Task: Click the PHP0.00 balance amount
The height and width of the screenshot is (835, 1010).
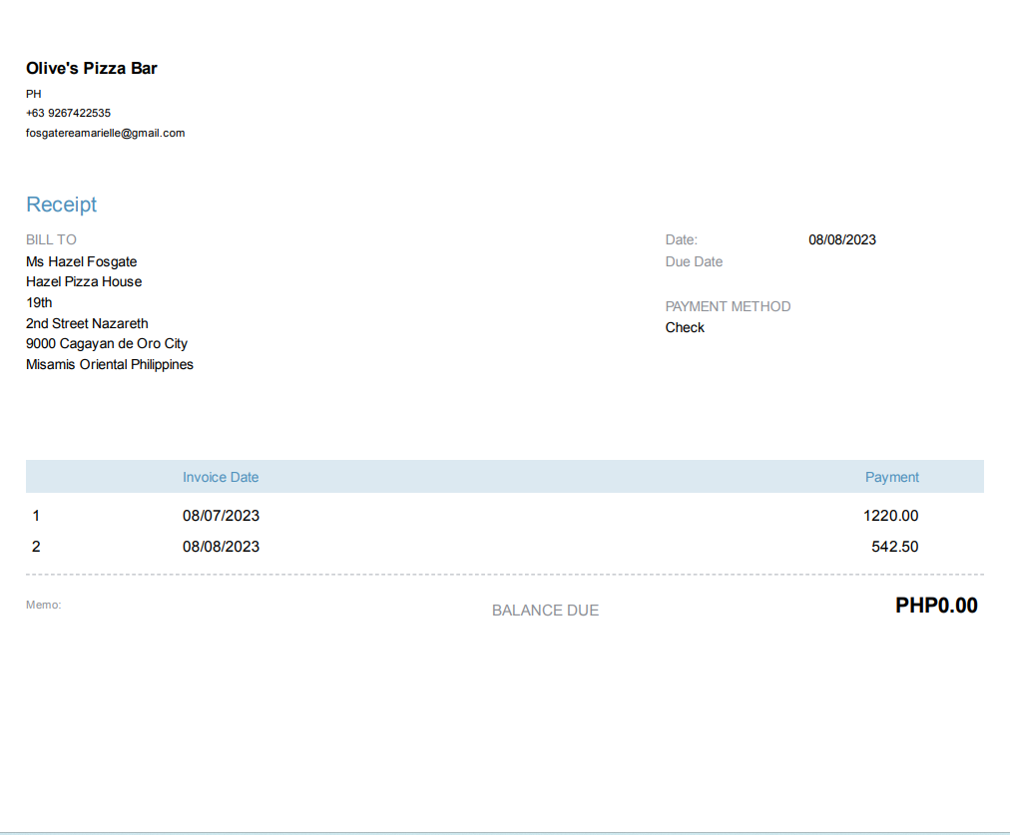Action: (x=936, y=606)
